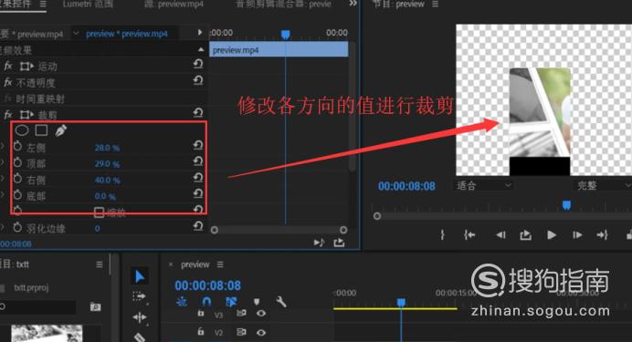Open the clip selector chevron before preview * preview.mp4
Viewport: 632px width, 342px height.
pyautogui.click(x=76, y=34)
